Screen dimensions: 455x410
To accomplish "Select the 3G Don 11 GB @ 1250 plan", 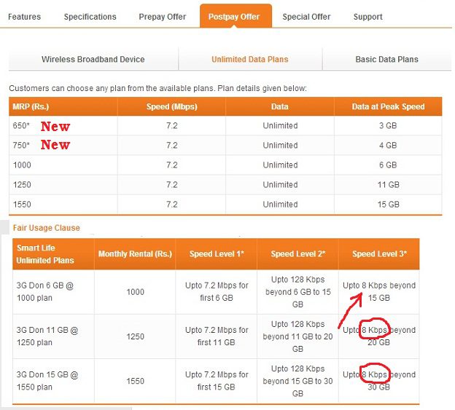I will [x=53, y=336].
